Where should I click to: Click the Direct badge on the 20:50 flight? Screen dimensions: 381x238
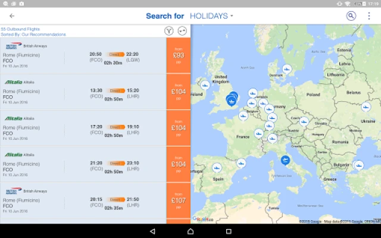click(x=115, y=54)
